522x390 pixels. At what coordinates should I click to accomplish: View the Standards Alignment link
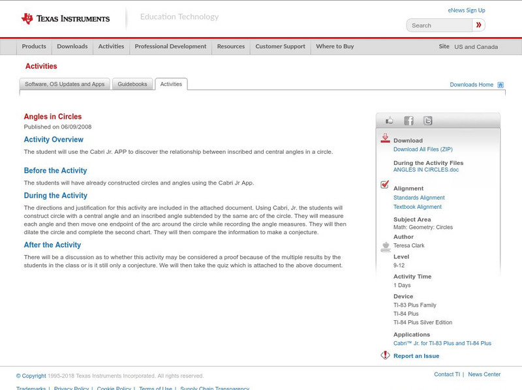point(419,198)
